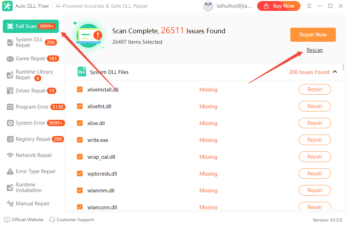This screenshot has height=225, width=346.
Task: Uncheck the xliveinstall.dll checkbox
Action: point(80,90)
